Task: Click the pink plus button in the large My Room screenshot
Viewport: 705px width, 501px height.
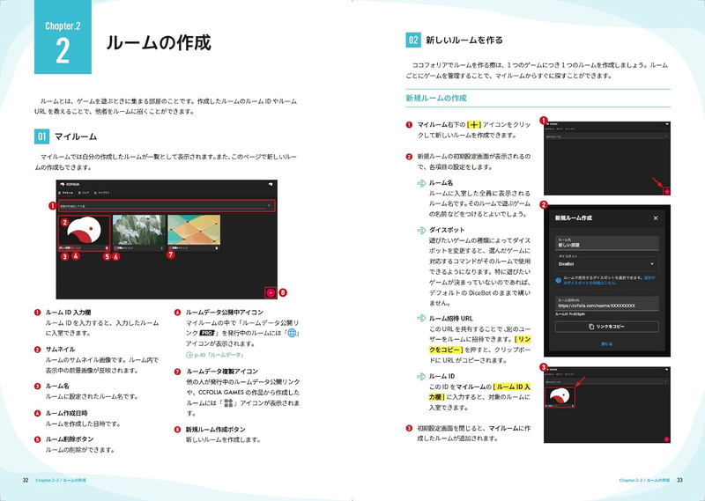Action: point(271,292)
